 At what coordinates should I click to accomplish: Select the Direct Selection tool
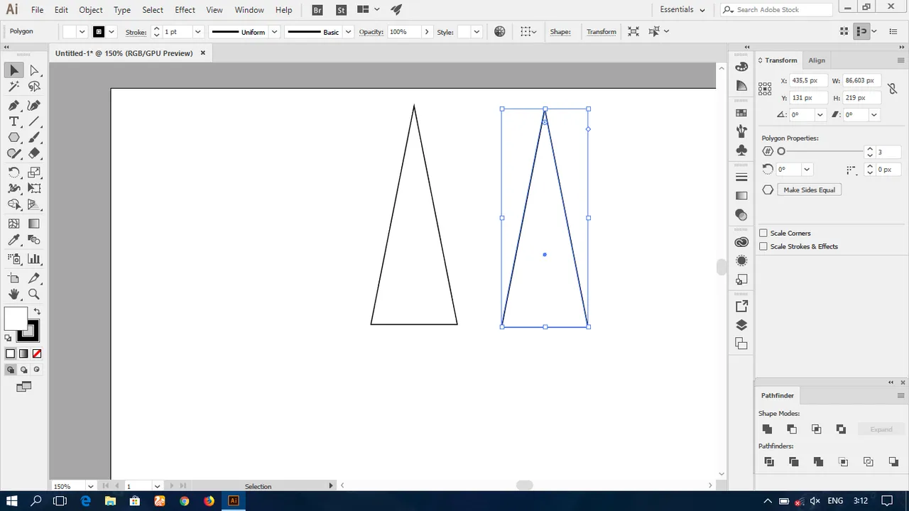(34, 70)
